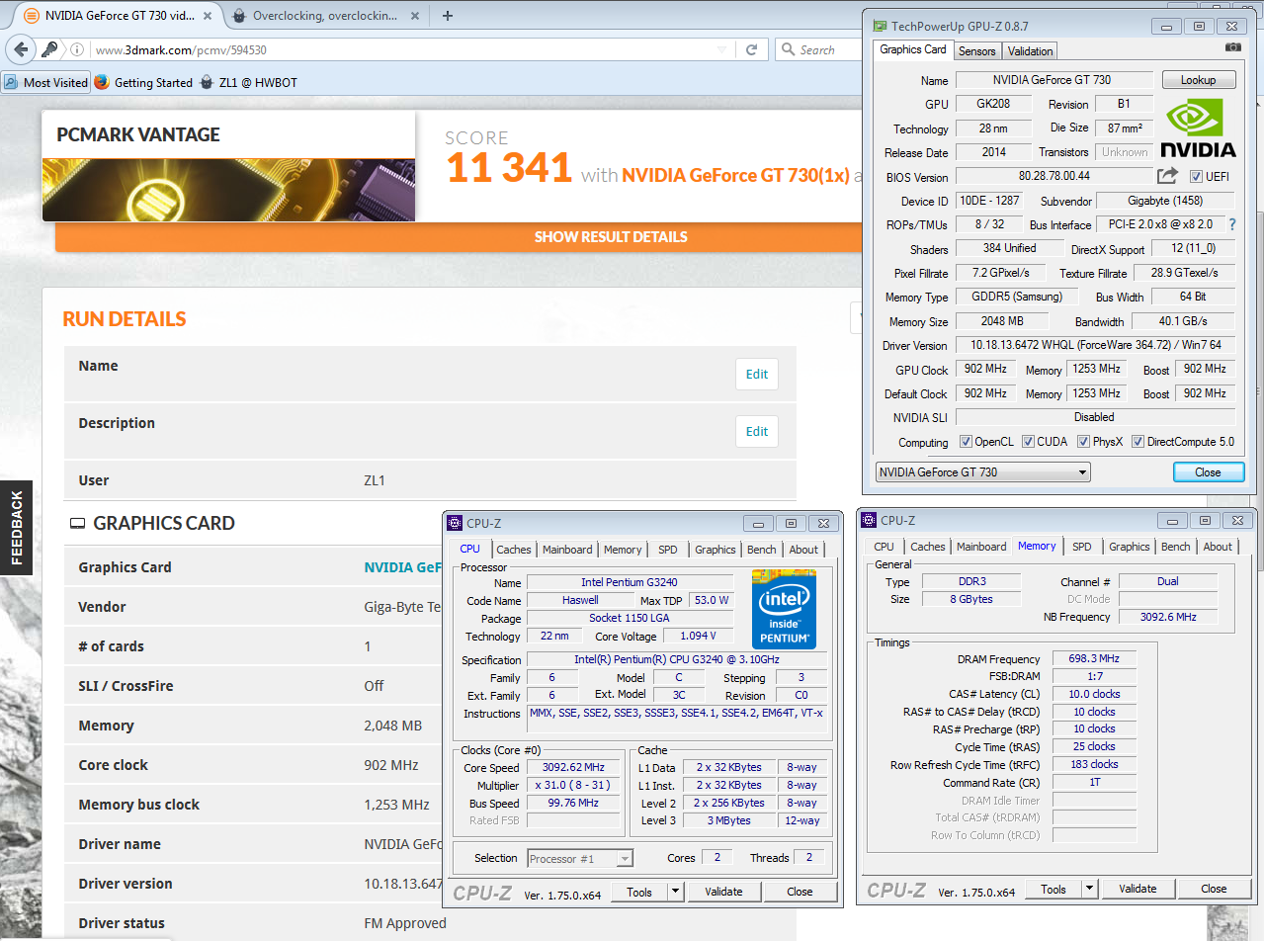This screenshot has height=941, width=1264.
Task: Open Mainboard tab in CPU-Z processor window
Action: 567,550
